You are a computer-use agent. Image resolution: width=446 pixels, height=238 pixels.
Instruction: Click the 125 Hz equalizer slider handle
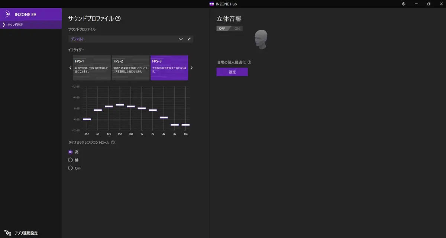coord(109,107)
